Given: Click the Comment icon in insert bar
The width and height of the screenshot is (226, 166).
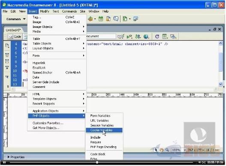Looking at the screenshot, I should tap(116, 19).
